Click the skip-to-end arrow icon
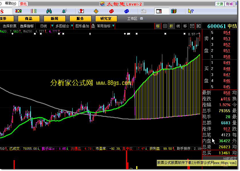 pos(198,26)
